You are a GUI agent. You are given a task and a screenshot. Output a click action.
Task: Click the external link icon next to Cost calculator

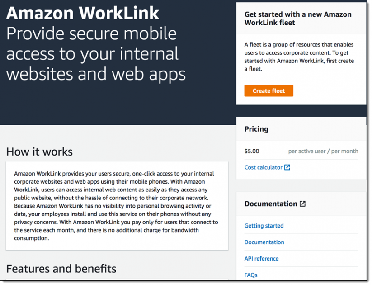click(287, 167)
